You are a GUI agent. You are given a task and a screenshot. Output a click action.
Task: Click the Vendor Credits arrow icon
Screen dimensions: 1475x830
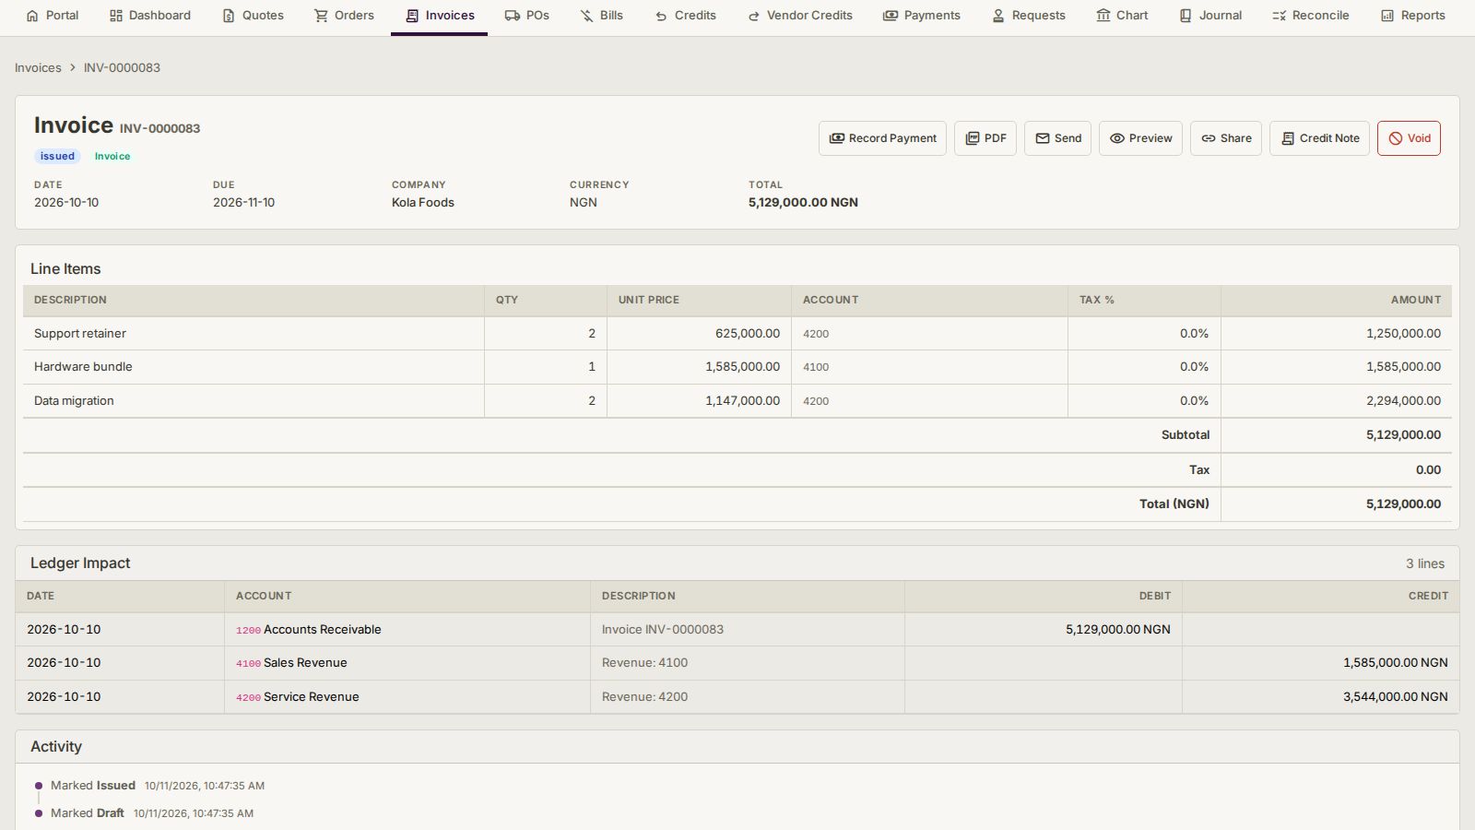point(753,16)
